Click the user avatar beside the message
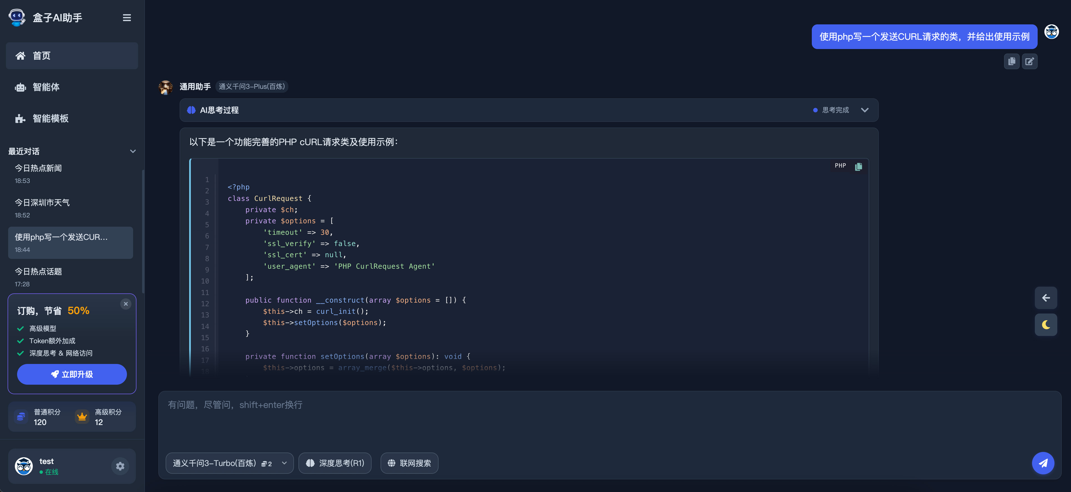This screenshot has width=1071, height=492. (x=1051, y=32)
